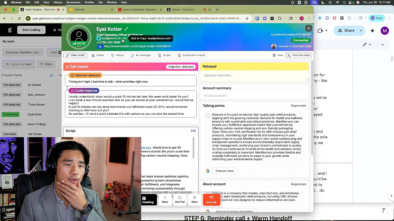The width and height of the screenshot is (394, 221).
Task: Open the Bookmarks menu in the macOS menu bar
Action: 73,2
